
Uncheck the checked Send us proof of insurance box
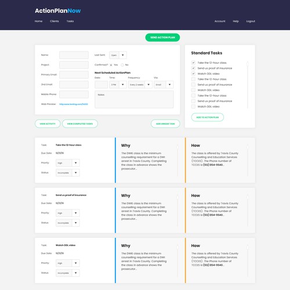point(193,68)
